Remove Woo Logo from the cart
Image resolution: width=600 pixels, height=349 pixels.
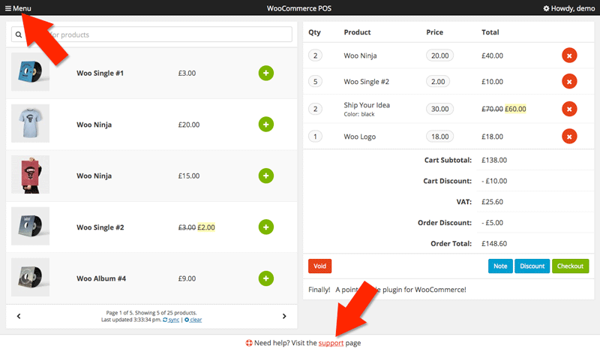coord(569,137)
